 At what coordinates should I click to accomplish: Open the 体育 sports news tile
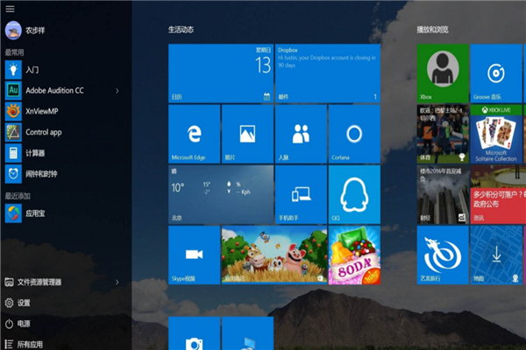(x=443, y=134)
